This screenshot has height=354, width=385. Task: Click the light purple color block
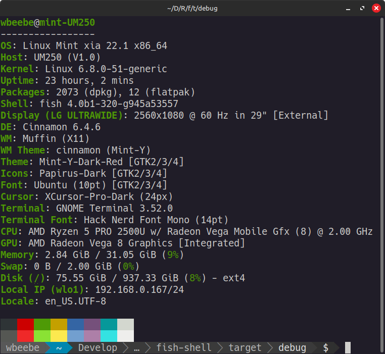92,336
